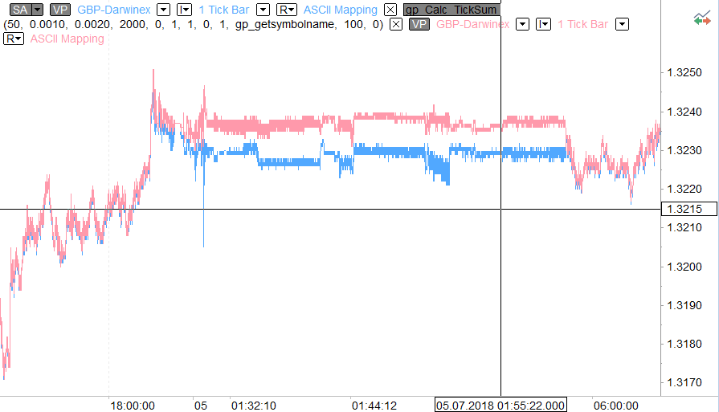Open the I interval selector before blue 1 Tick Bar
Screen dimensions: 719x412
tap(184, 10)
